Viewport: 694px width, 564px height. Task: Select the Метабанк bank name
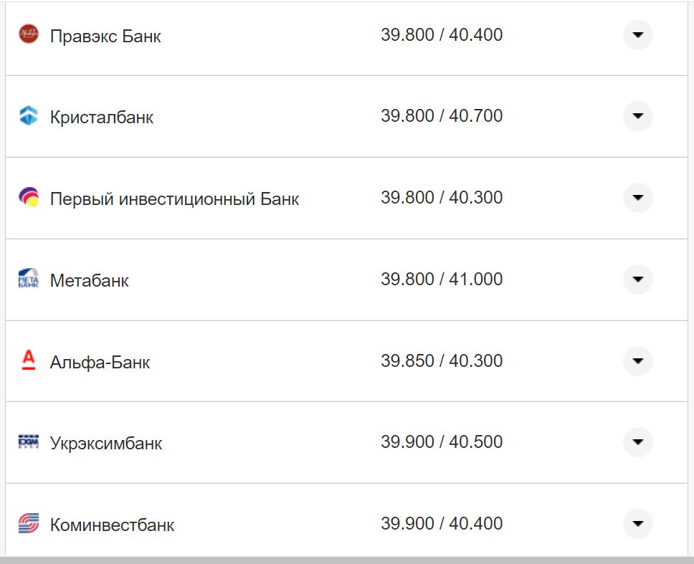(90, 280)
